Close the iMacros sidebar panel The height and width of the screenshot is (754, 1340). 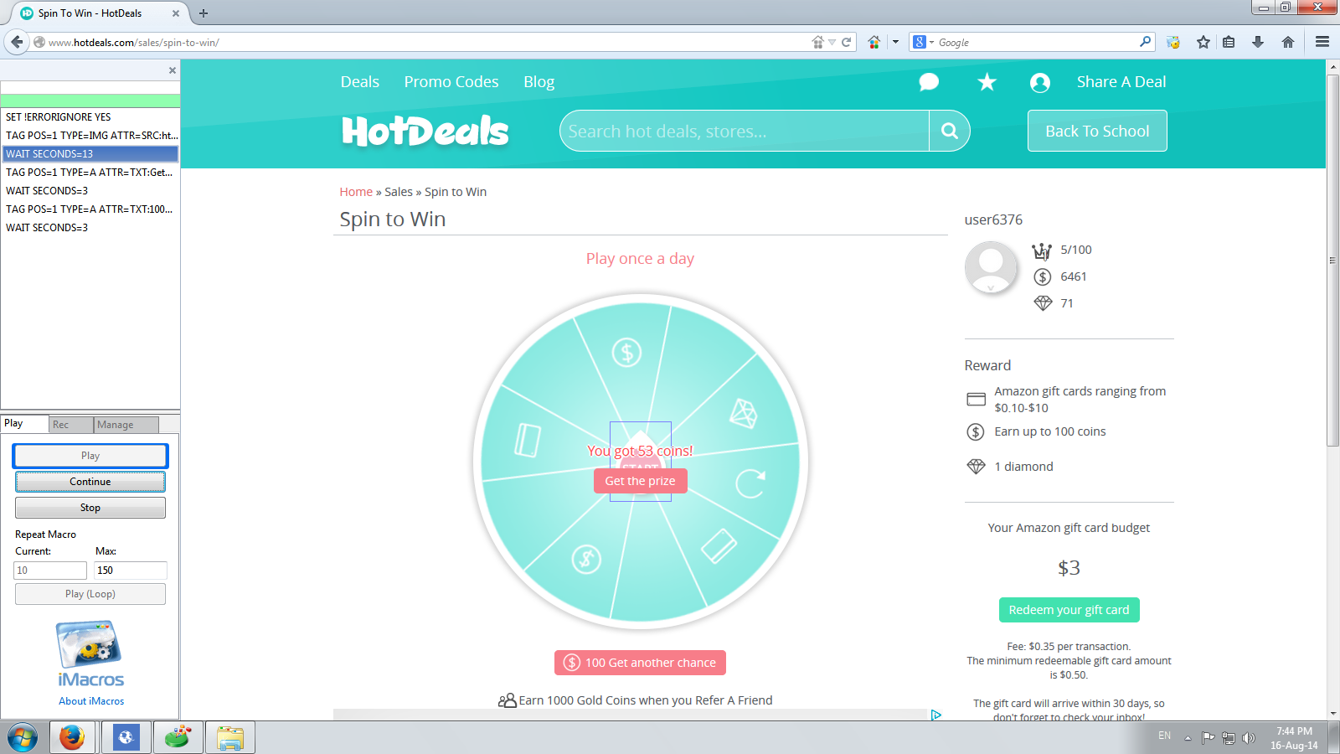click(173, 70)
